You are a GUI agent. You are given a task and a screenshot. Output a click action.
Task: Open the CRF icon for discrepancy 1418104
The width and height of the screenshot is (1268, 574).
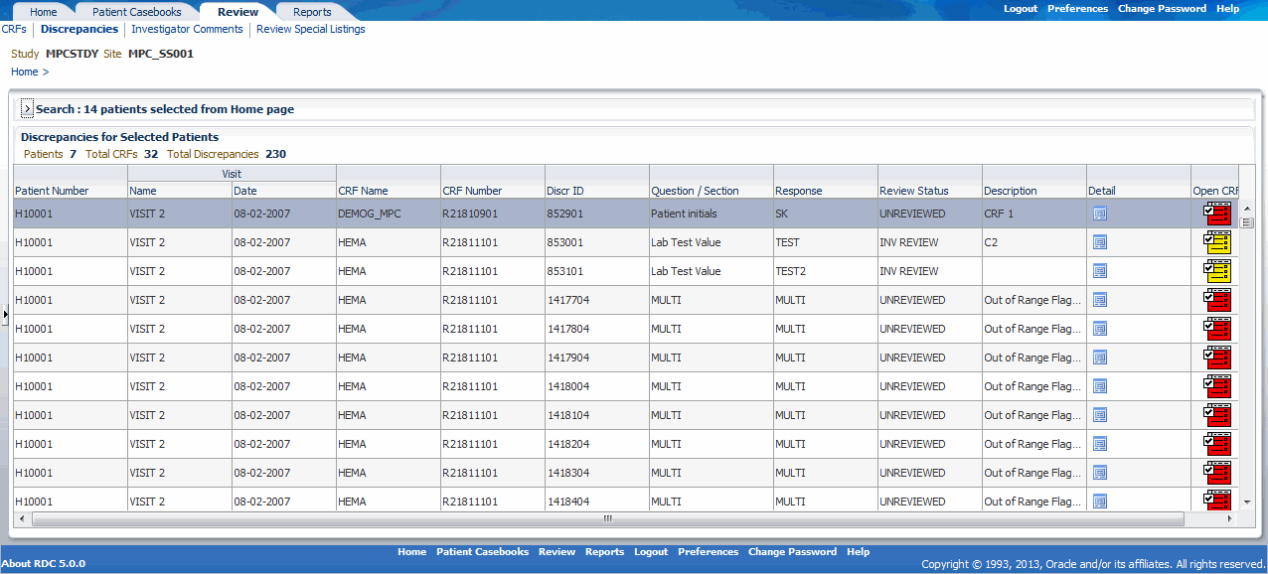(1216, 414)
